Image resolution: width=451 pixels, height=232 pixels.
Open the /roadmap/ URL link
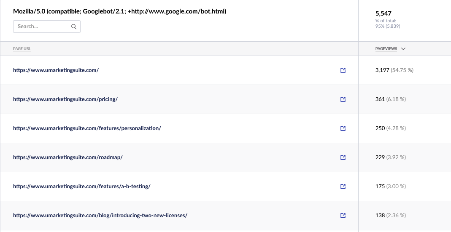[x=68, y=157]
